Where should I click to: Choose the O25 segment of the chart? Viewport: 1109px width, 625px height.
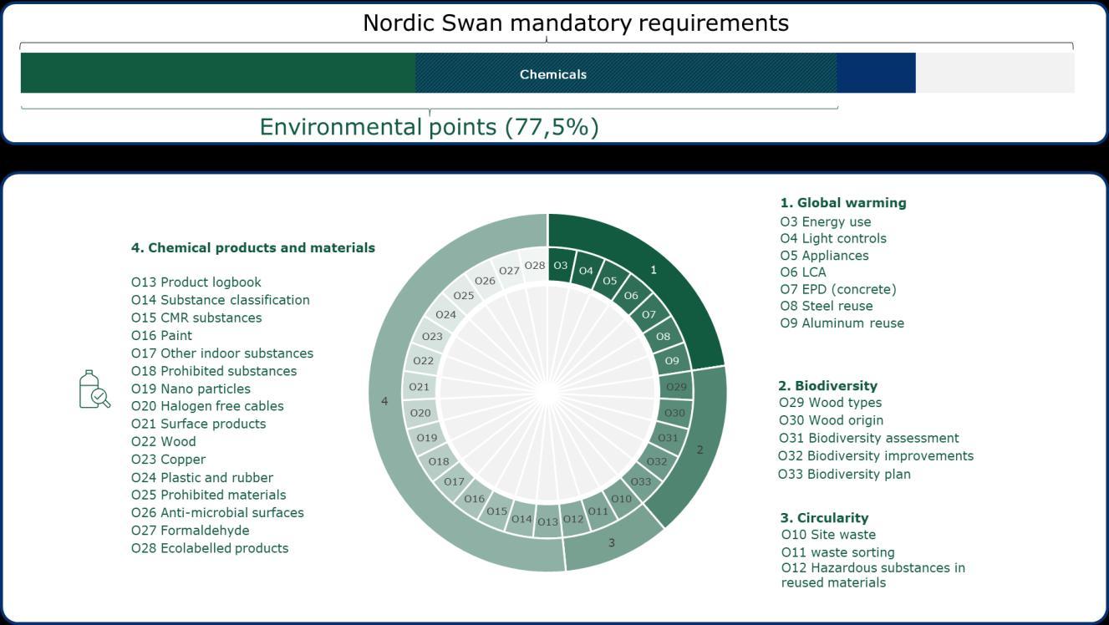coord(464,295)
